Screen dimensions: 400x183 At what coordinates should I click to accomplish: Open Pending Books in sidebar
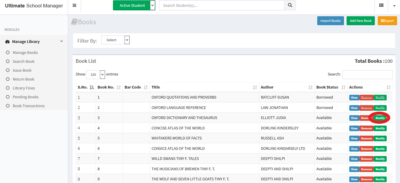click(26, 97)
